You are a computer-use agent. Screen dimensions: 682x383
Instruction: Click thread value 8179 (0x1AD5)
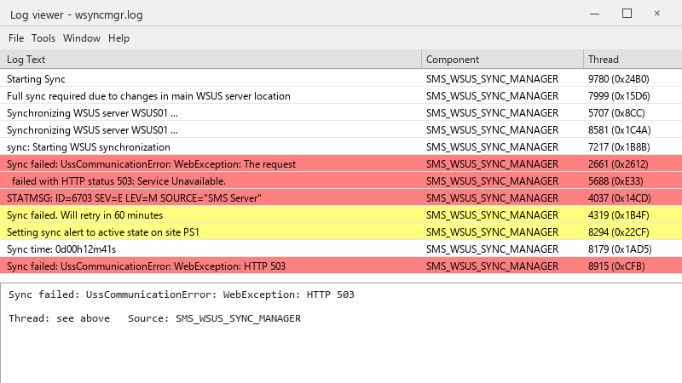tap(620, 249)
